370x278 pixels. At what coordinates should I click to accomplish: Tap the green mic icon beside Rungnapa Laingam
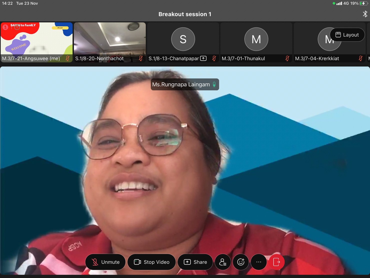214,84
